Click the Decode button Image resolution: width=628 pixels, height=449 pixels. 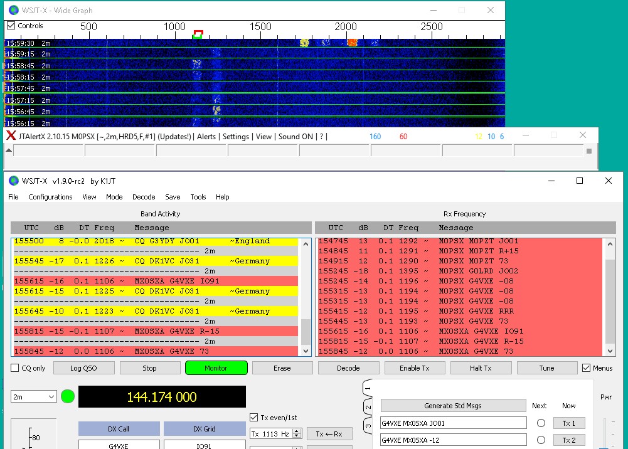click(x=348, y=367)
